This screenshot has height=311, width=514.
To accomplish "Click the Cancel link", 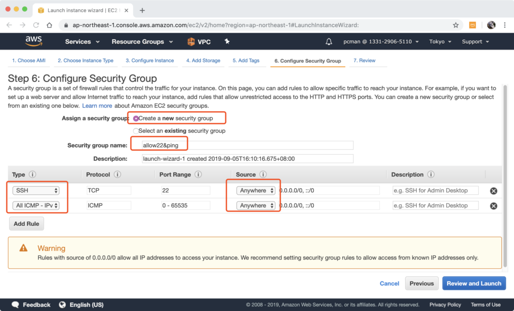I will (x=390, y=283).
